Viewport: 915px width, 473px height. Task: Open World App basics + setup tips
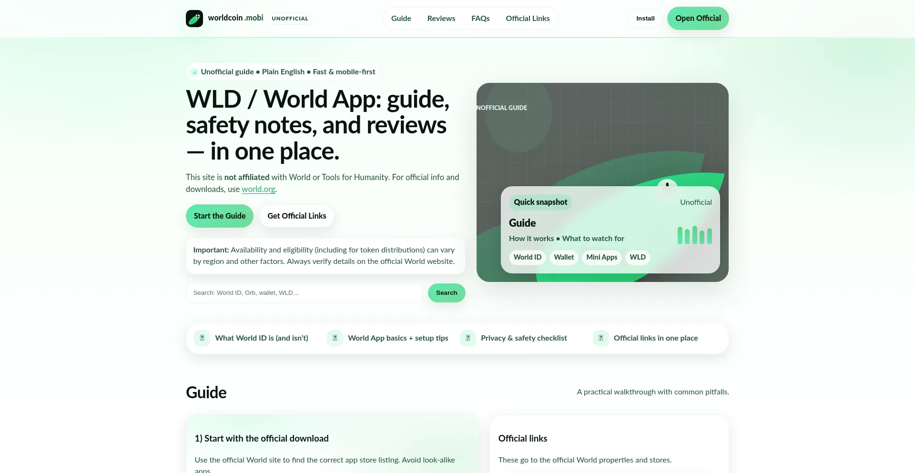click(398, 338)
